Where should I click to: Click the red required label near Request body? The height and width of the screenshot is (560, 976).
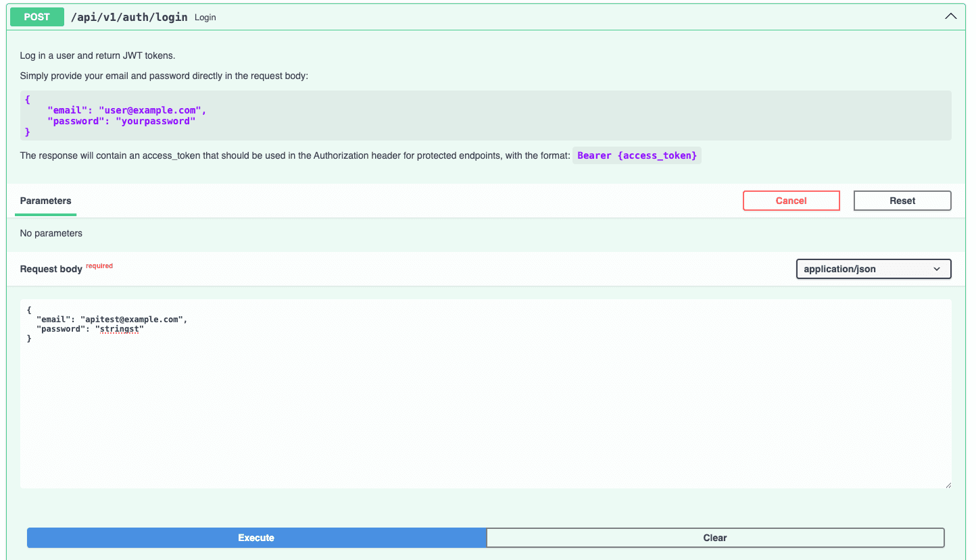click(x=99, y=265)
